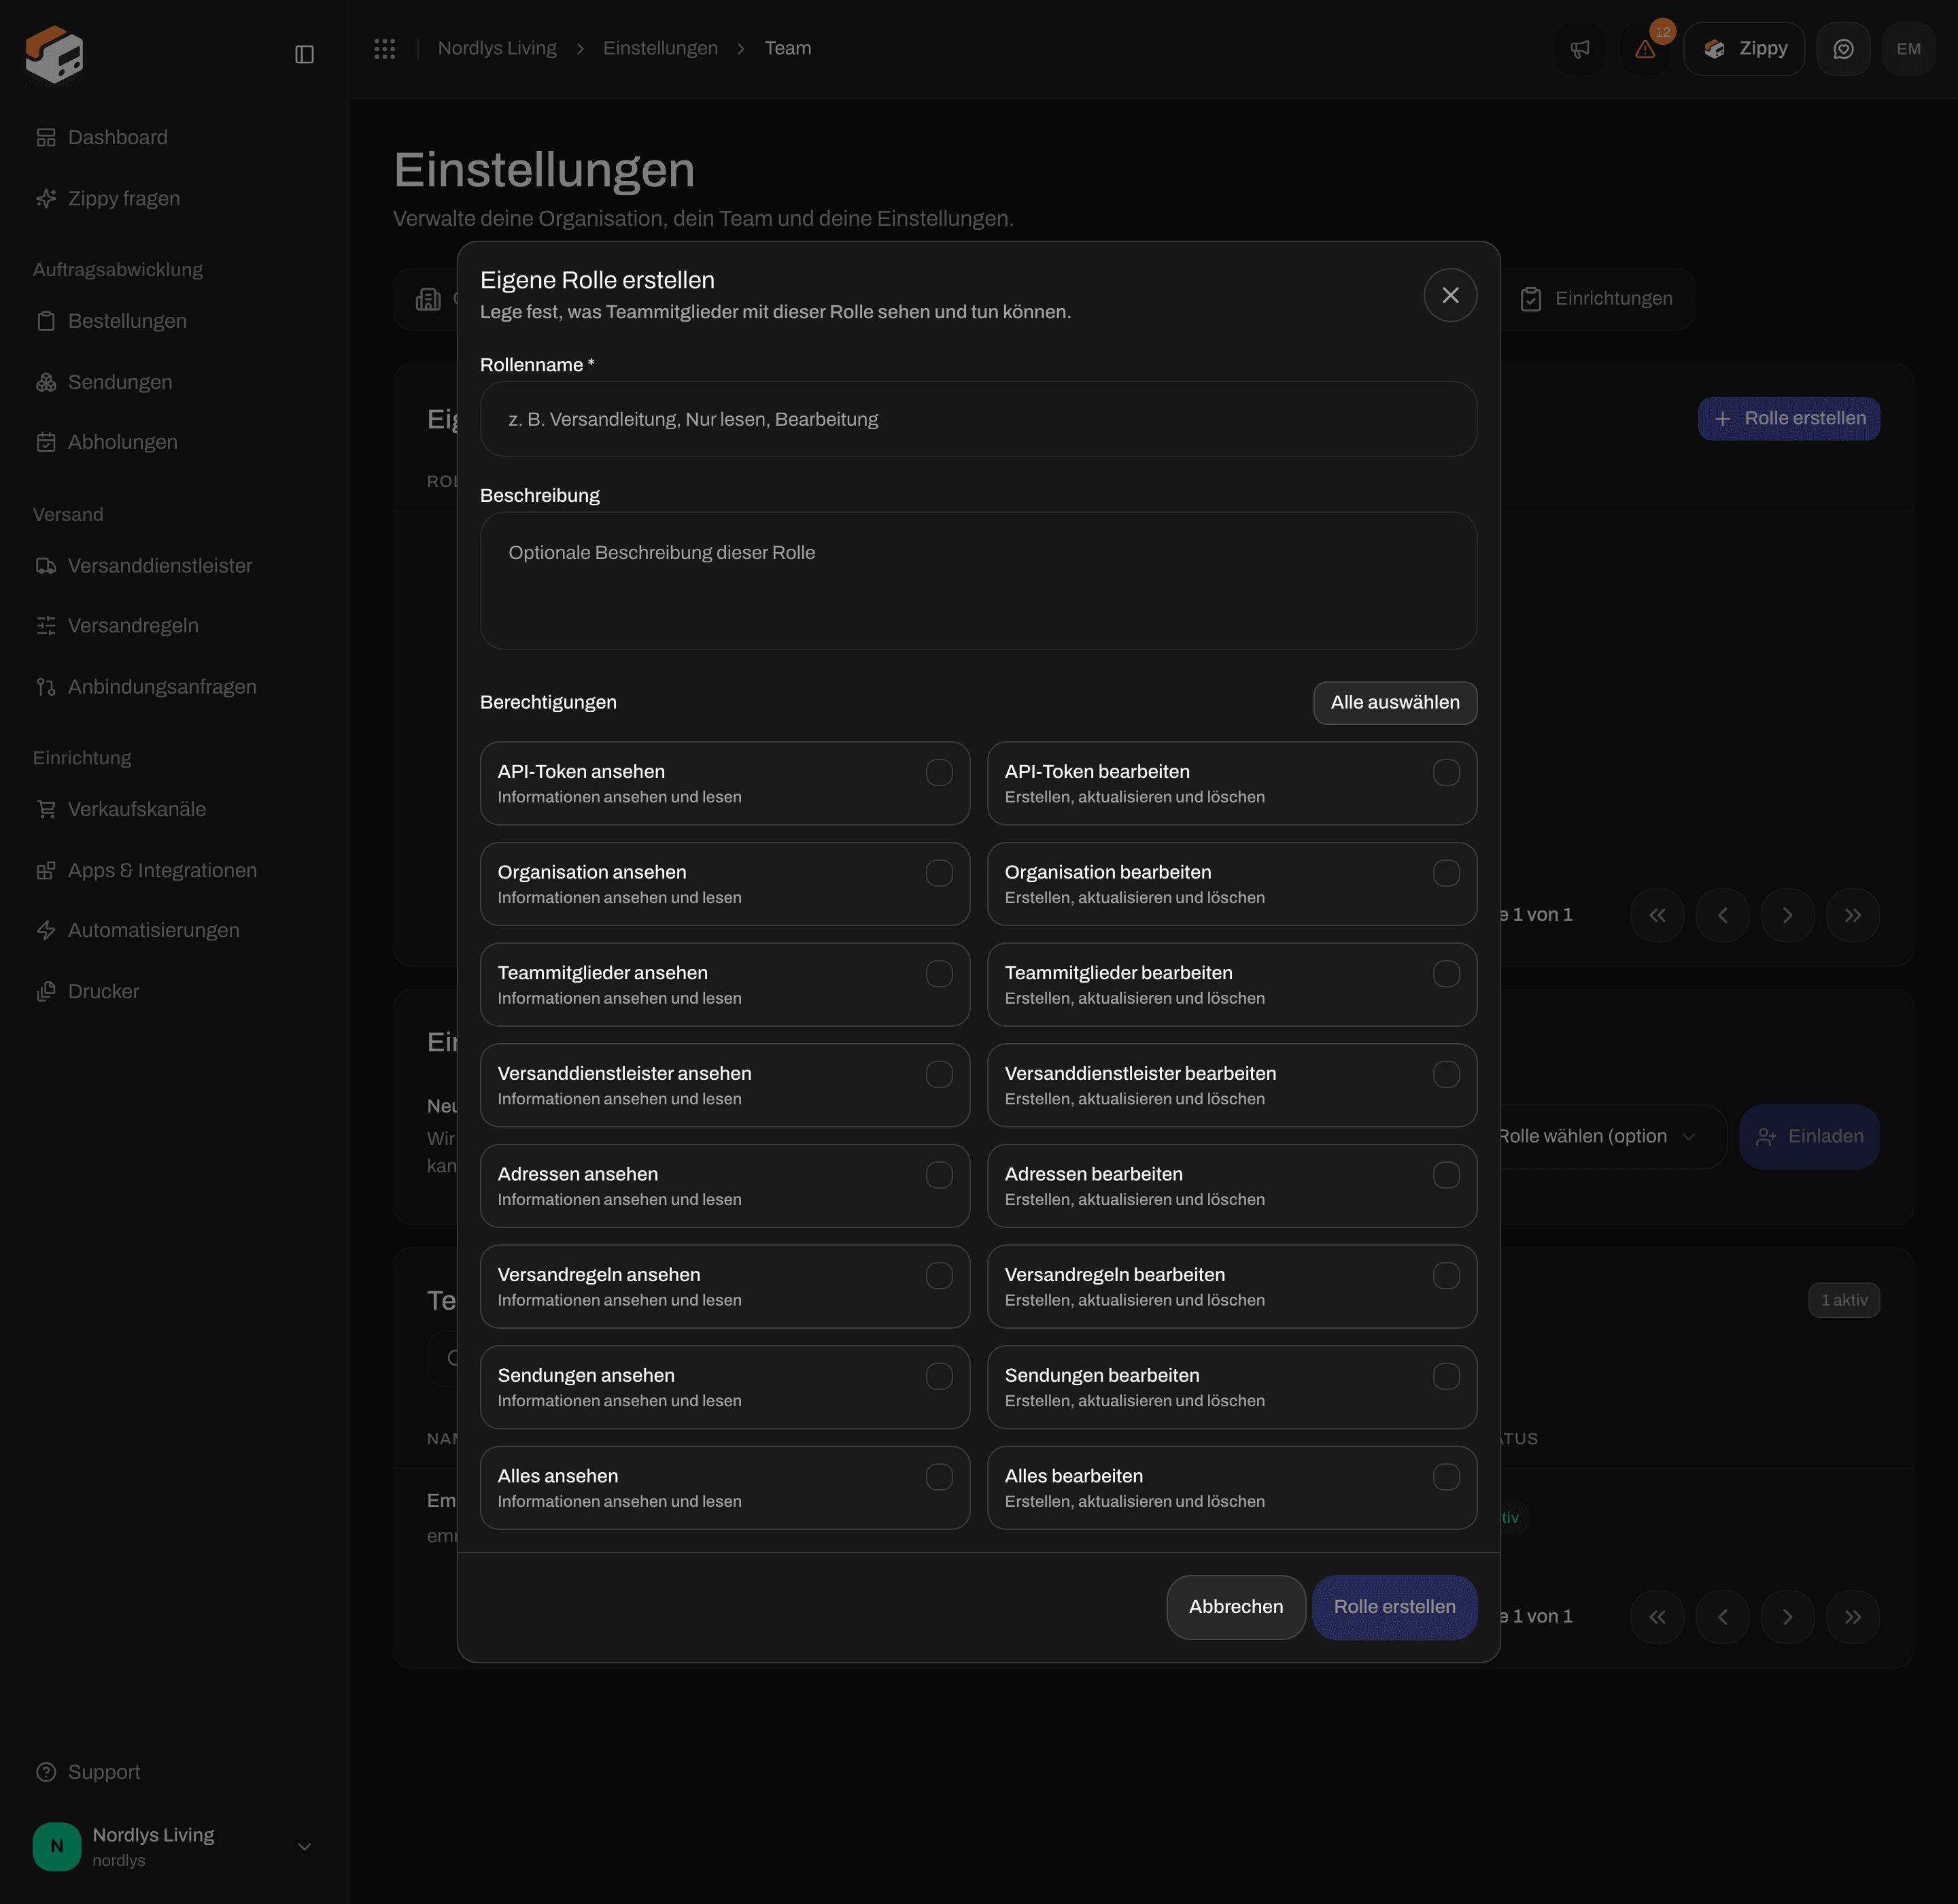Check Teammitglieder ansehen permission
Screen dimensions: 1958x1904
939,974
